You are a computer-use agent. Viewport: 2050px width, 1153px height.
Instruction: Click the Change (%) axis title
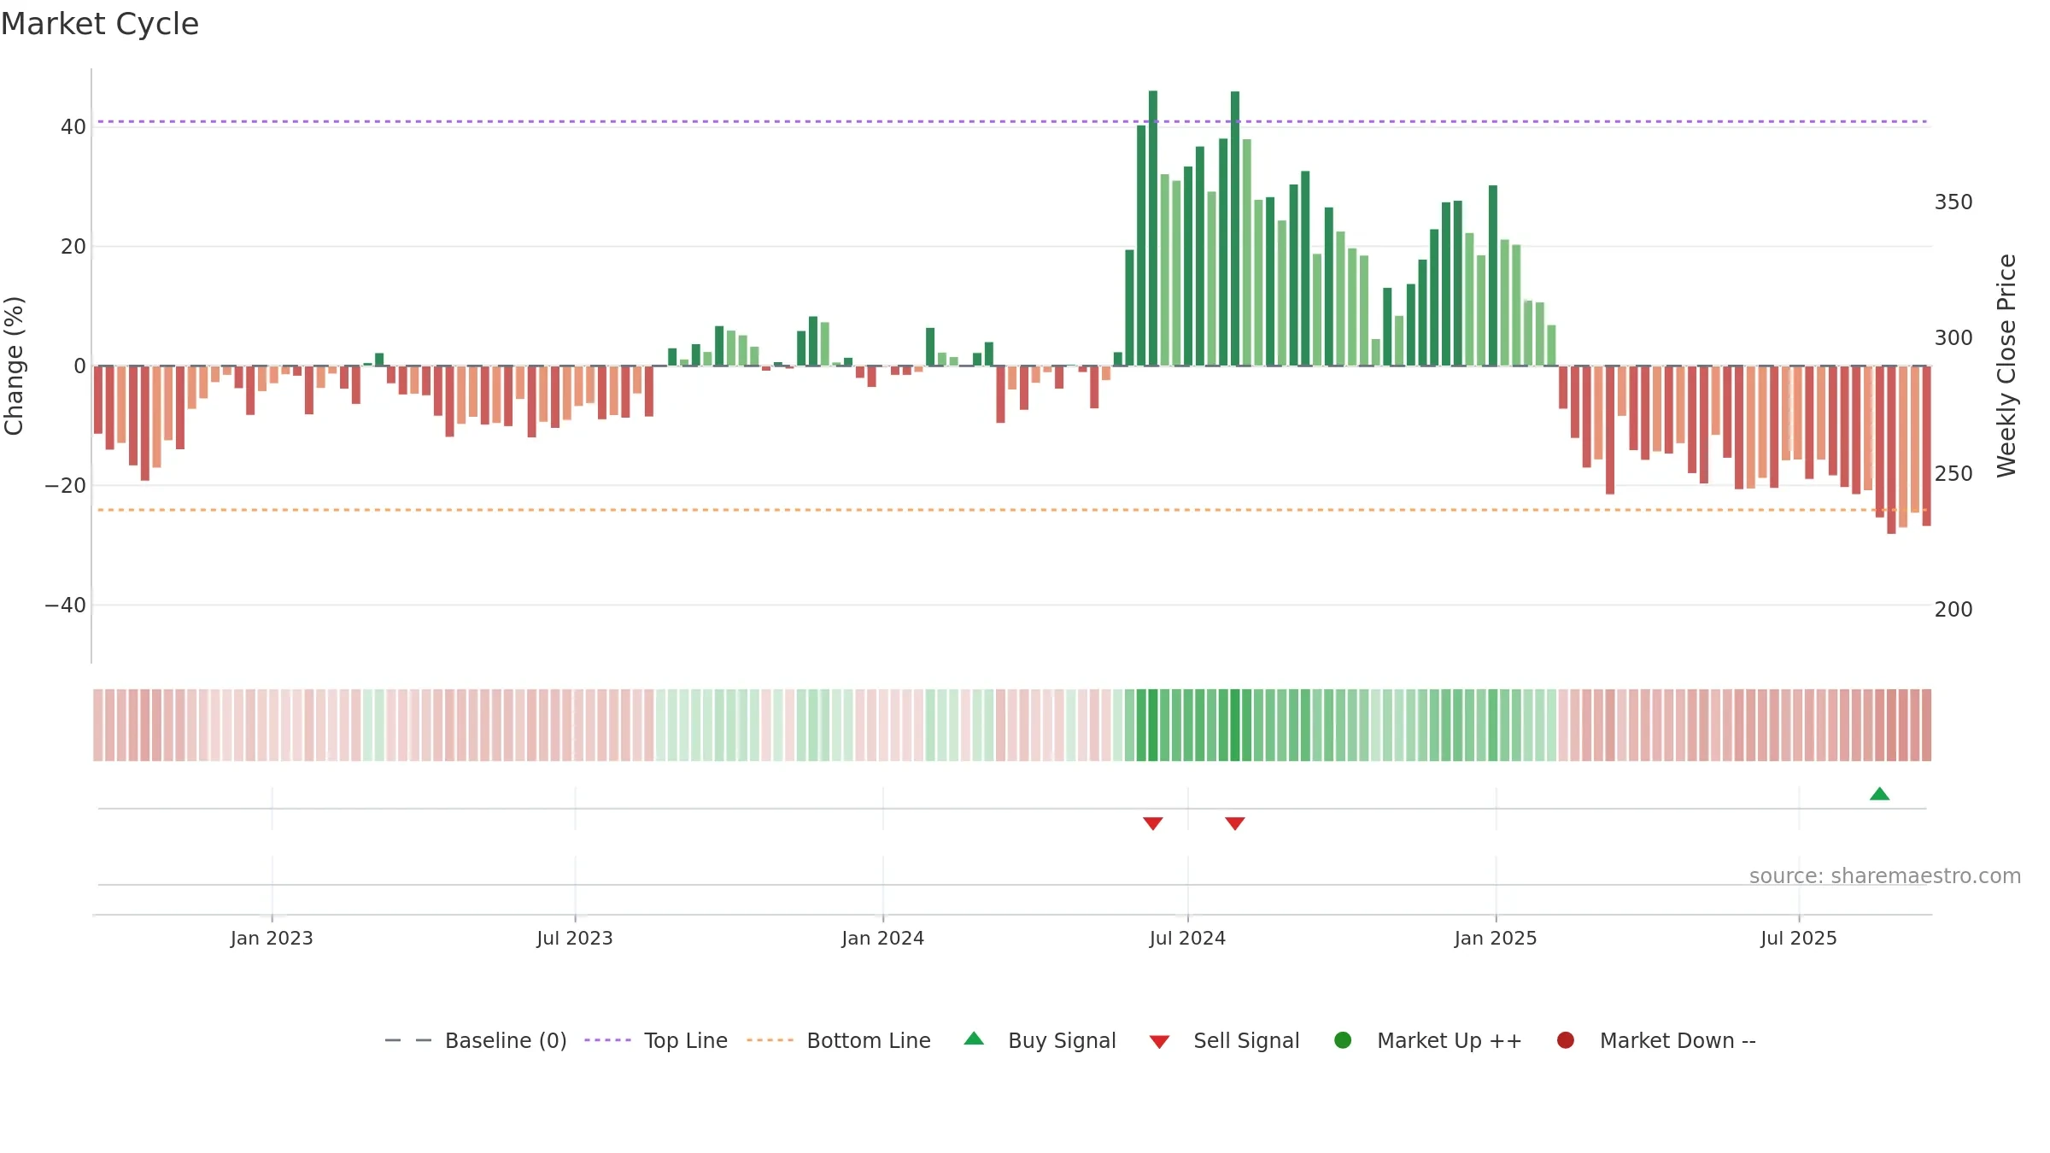click(x=14, y=366)
